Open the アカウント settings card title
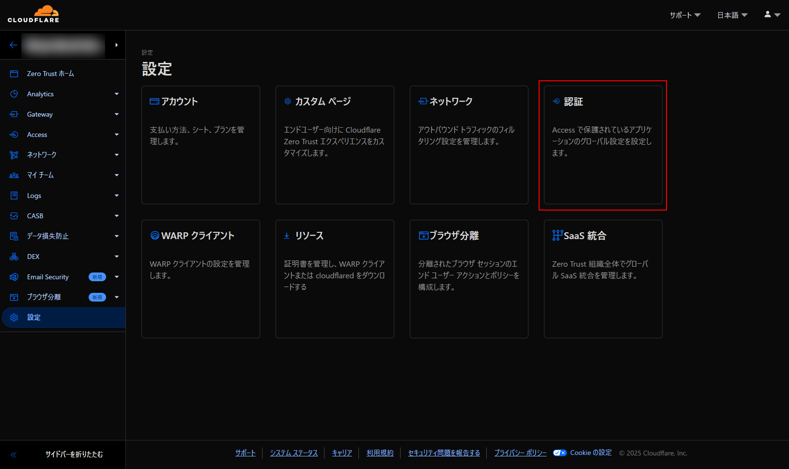789x469 pixels. point(180,101)
